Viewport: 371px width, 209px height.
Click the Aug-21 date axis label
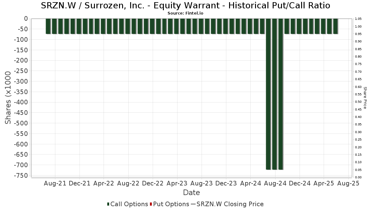pos(55,183)
